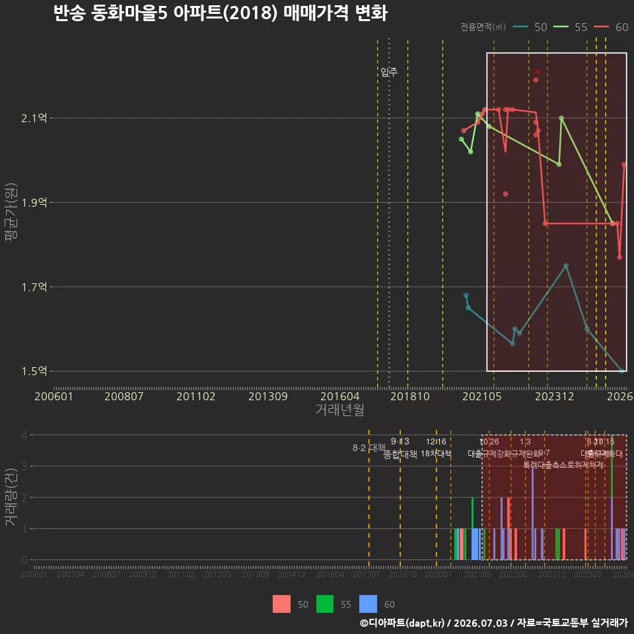Viewport: 634px width, 634px height.
Task: Click the 201309 label on the price chart axis
Action: point(268,396)
